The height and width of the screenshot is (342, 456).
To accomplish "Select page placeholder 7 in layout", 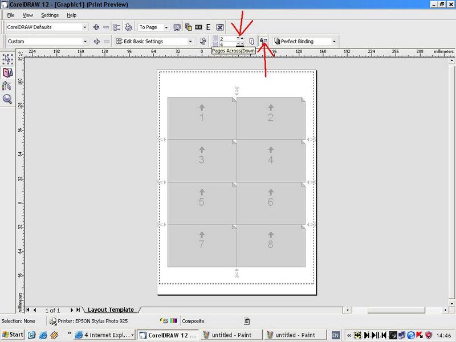I will 202,246.
